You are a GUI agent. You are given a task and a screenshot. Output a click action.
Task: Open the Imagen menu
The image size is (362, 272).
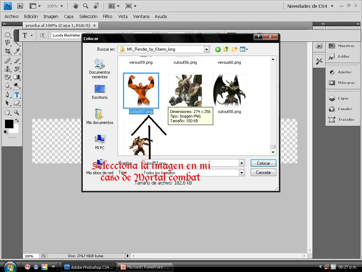(51, 16)
